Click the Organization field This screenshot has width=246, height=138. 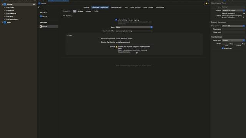[233, 29]
